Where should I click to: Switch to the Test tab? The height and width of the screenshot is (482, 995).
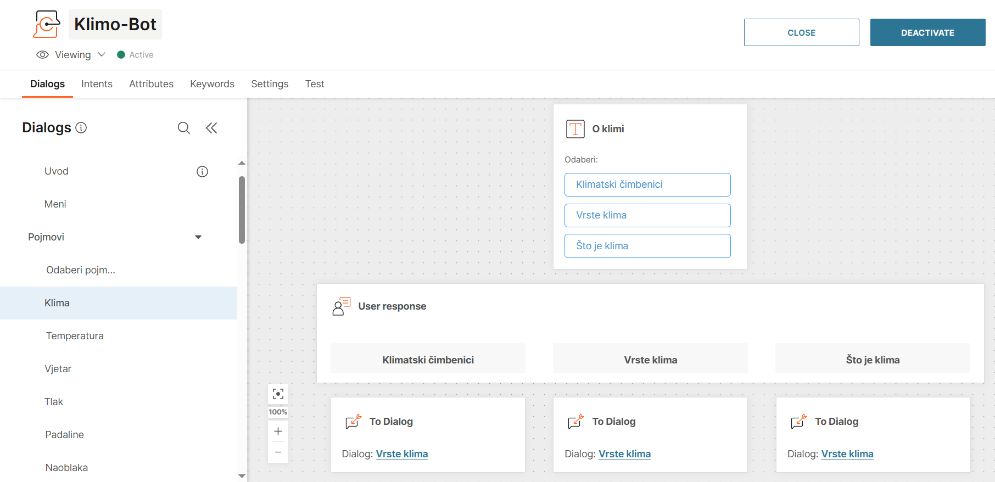315,84
